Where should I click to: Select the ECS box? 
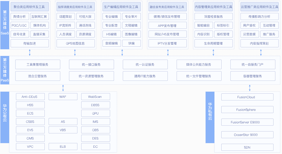coord(31,113)
